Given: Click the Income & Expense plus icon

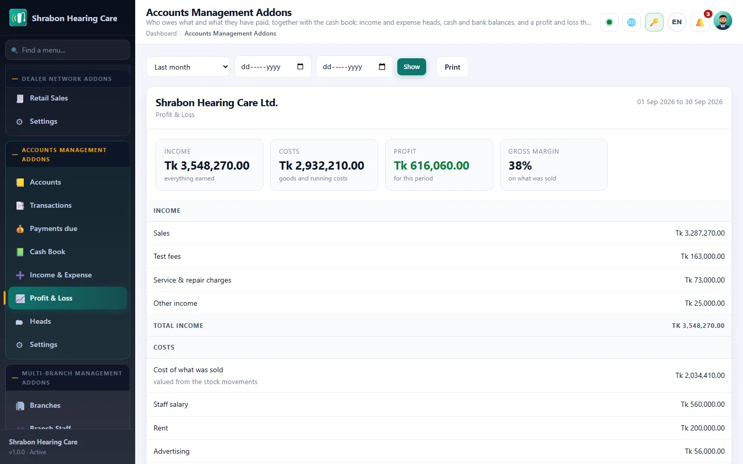Looking at the screenshot, I should pyautogui.click(x=20, y=275).
